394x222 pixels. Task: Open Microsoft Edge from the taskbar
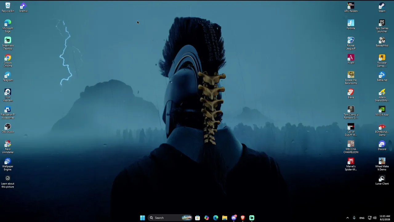[216, 218]
